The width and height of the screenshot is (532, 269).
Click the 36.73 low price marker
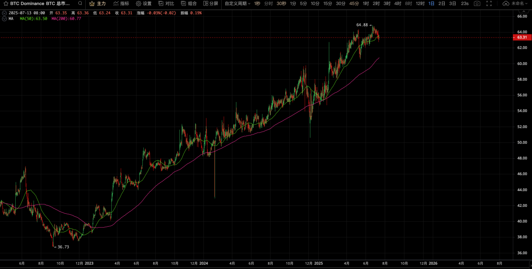(x=62, y=247)
